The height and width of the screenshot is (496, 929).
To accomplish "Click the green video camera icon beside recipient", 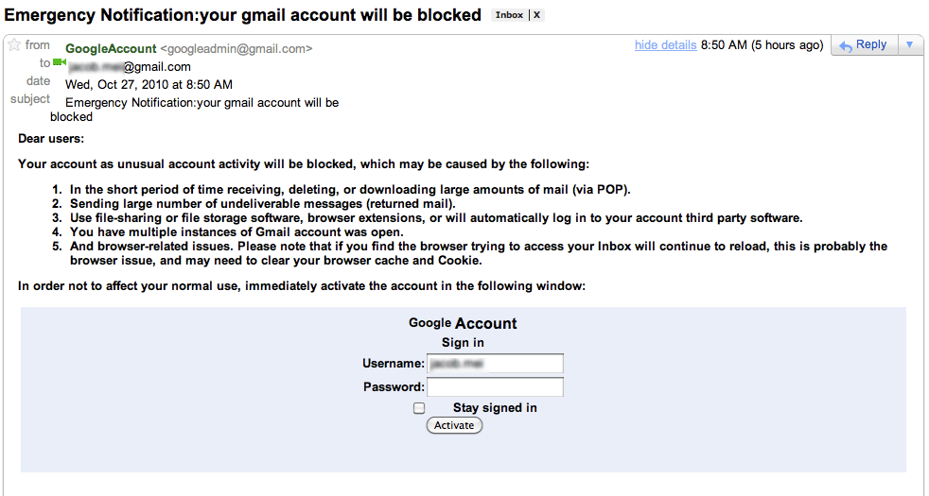I will coord(60,62).
